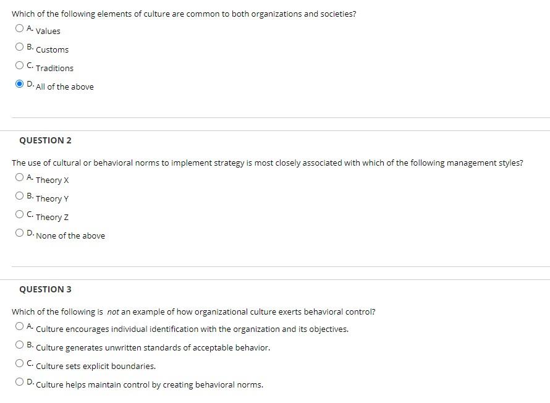Click the Question 1 prompt text
Viewport: 550px width, 403px height.
184,14
